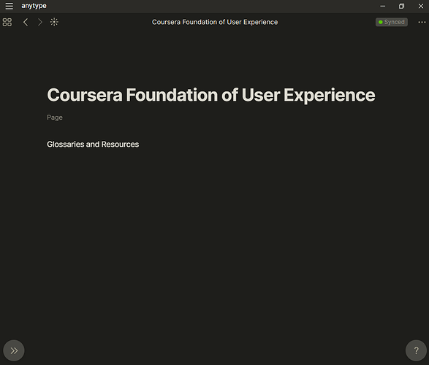Screen dimensions: 429x365
Task: Open the graph view icon
Action: click(x=54, y=22)
